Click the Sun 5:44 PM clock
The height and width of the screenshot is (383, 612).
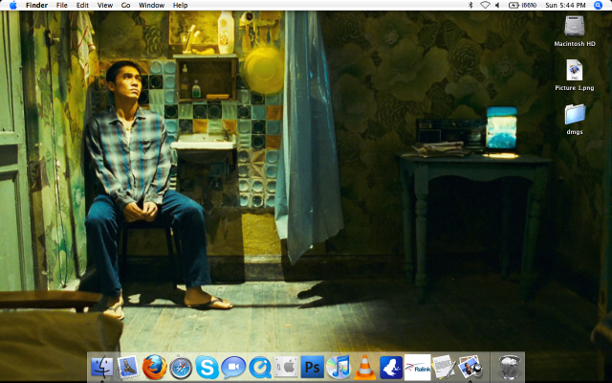[565, 5]
